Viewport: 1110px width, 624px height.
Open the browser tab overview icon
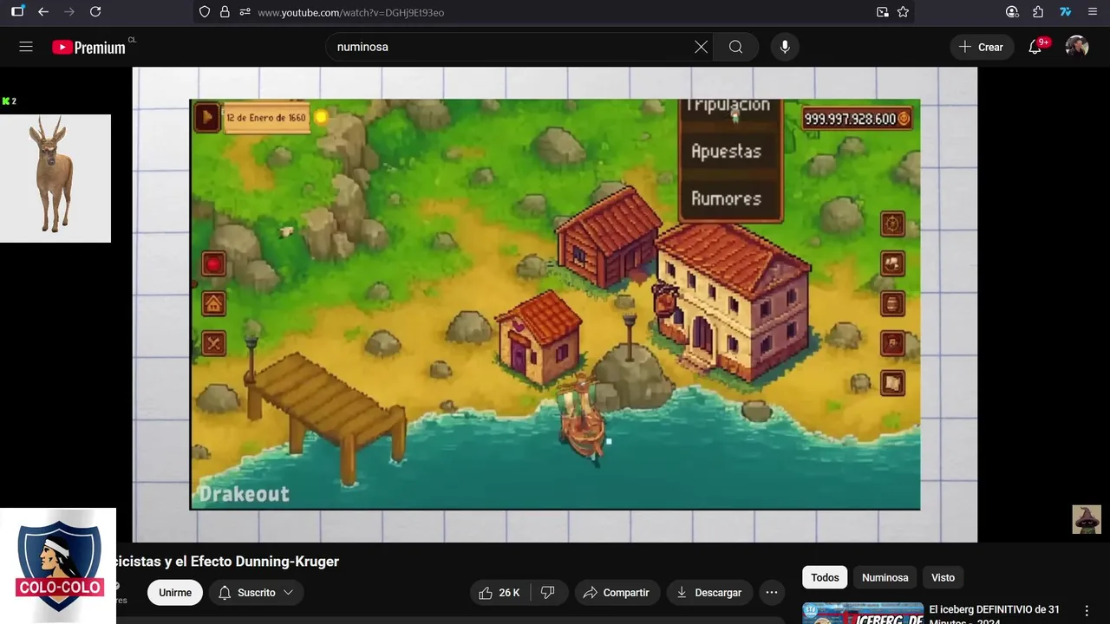coord(17,12)
